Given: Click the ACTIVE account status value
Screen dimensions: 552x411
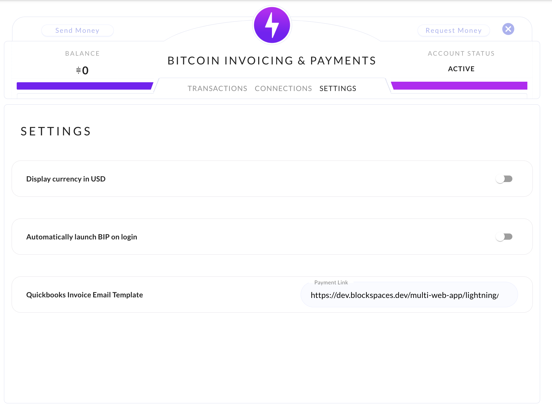Looking at the screenshot, I should [x=461, y=69].
